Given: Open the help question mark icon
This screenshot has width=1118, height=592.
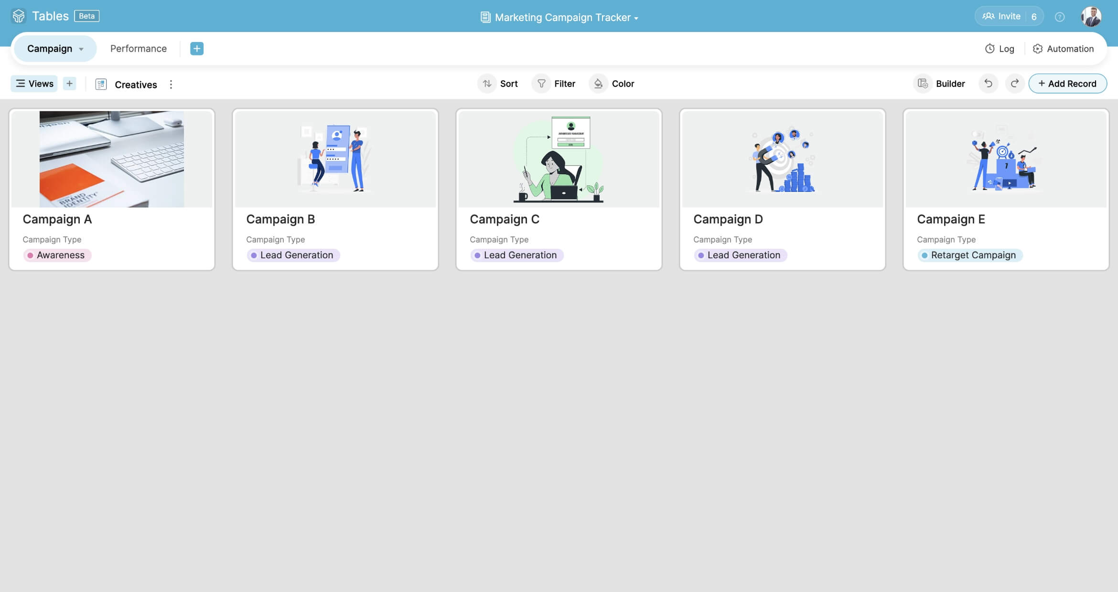Looking at the screenshot, I should [1060, 17].
